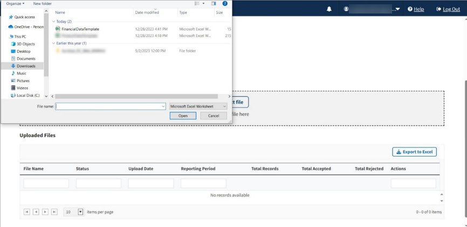
Task: Click the change view layout icon
Action: coord(197,4)
